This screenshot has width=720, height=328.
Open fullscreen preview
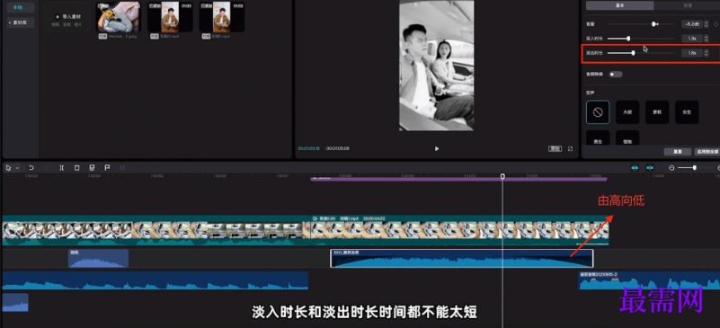click(570, 148)
